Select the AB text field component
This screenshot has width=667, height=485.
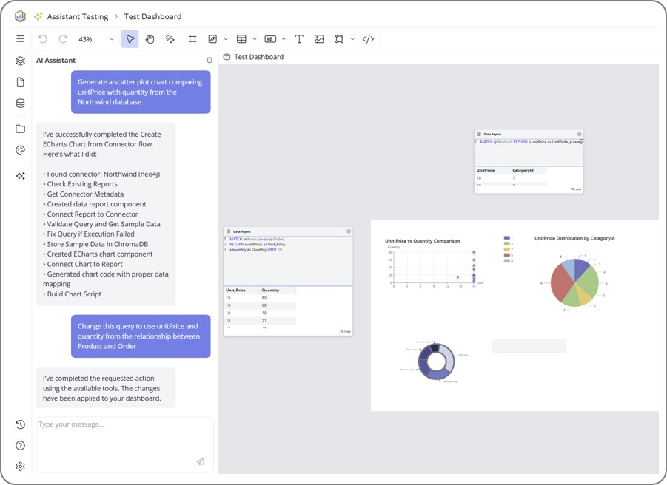coord(270,39)
